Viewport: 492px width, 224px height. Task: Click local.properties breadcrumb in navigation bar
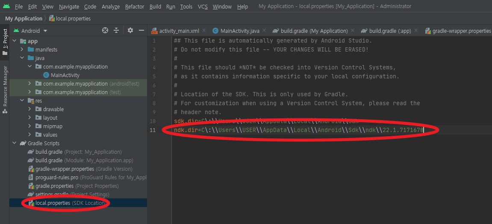click(70, 18)
